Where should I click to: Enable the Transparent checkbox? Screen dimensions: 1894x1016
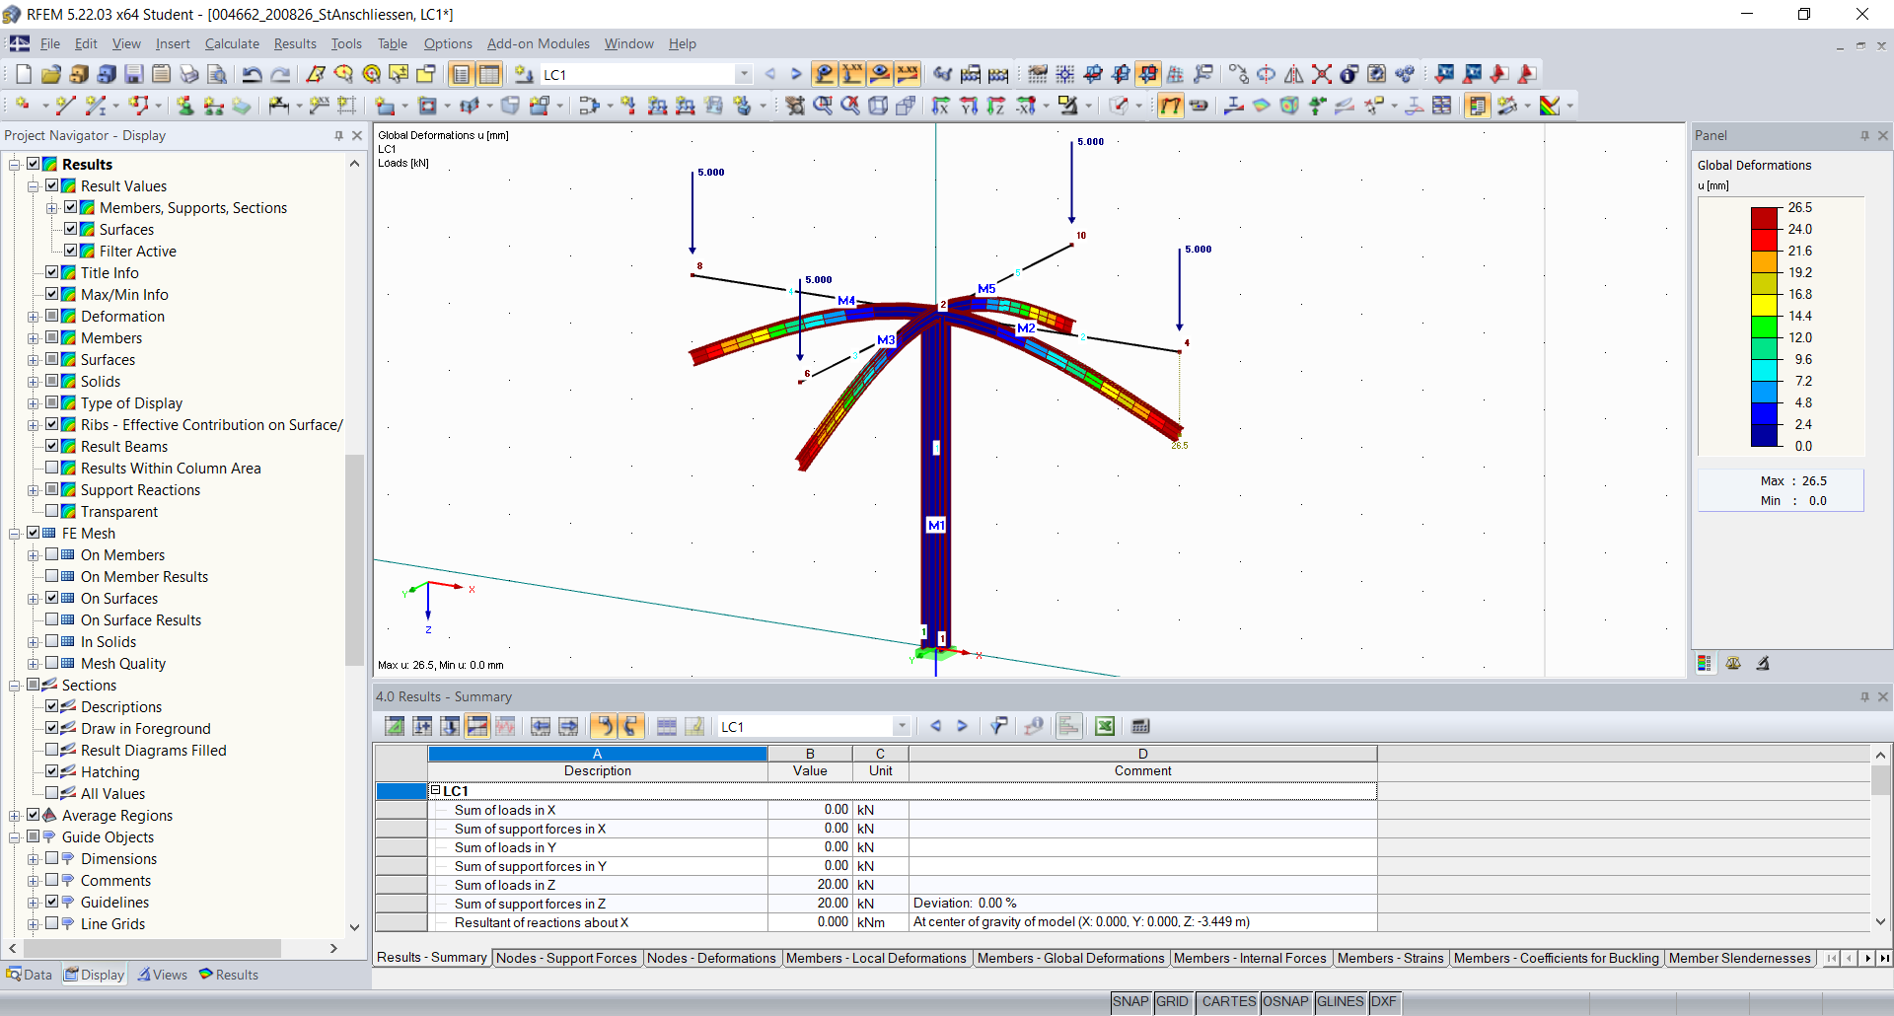52,511
